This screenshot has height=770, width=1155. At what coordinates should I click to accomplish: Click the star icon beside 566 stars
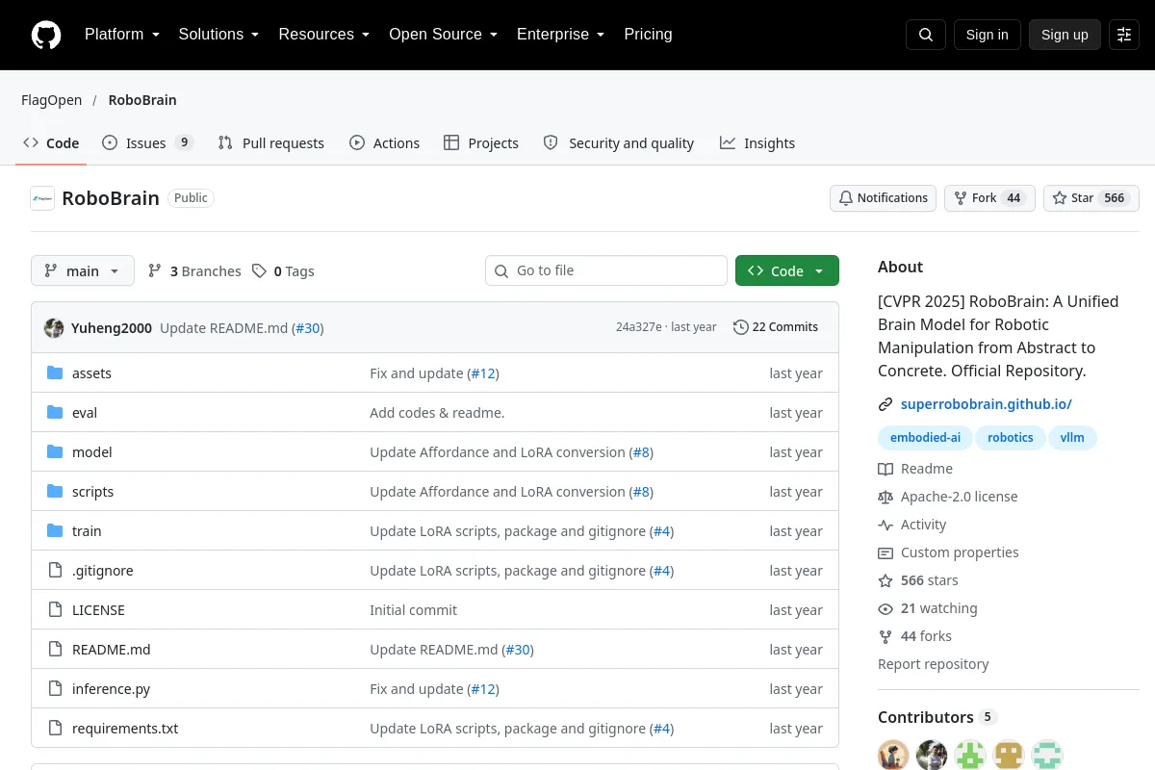885,580
